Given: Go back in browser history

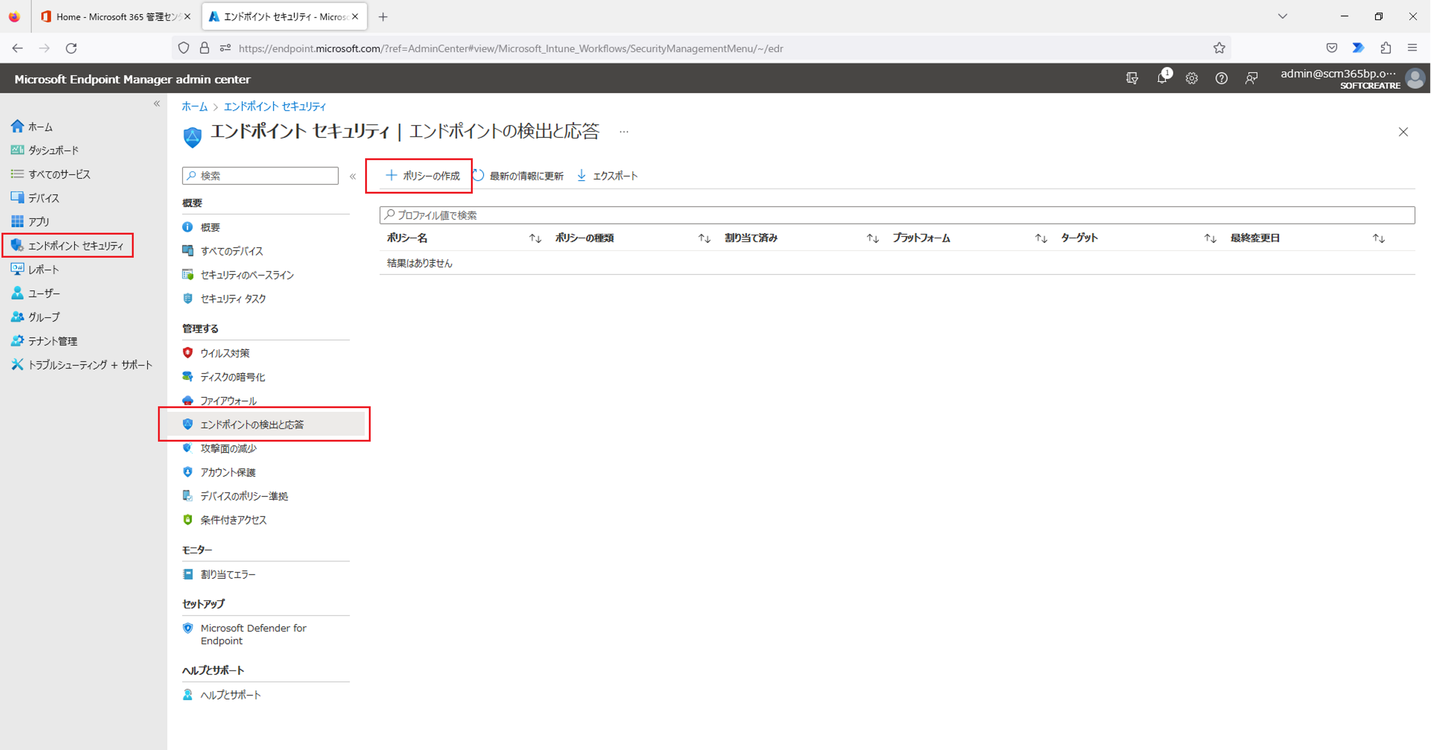Looking at the screenshot, I should (x=17, y=48).
